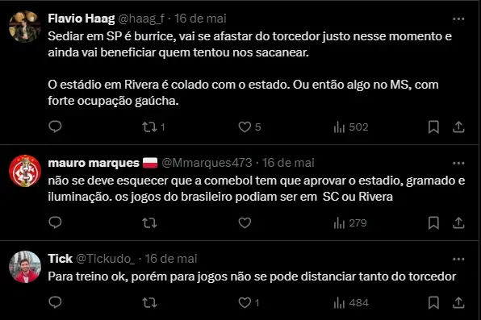Like Flavio Haag's tweet
The height and width of the screenshot is (320, 481).
(249, 127)
